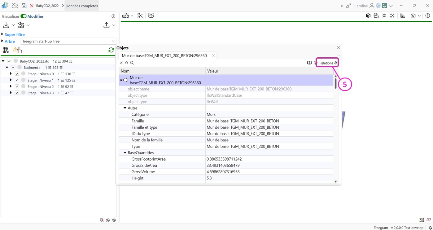Uncheck the Etage : Niveau 2 checkbox
This screenshot has width=433, height=230.
[17, 86]
